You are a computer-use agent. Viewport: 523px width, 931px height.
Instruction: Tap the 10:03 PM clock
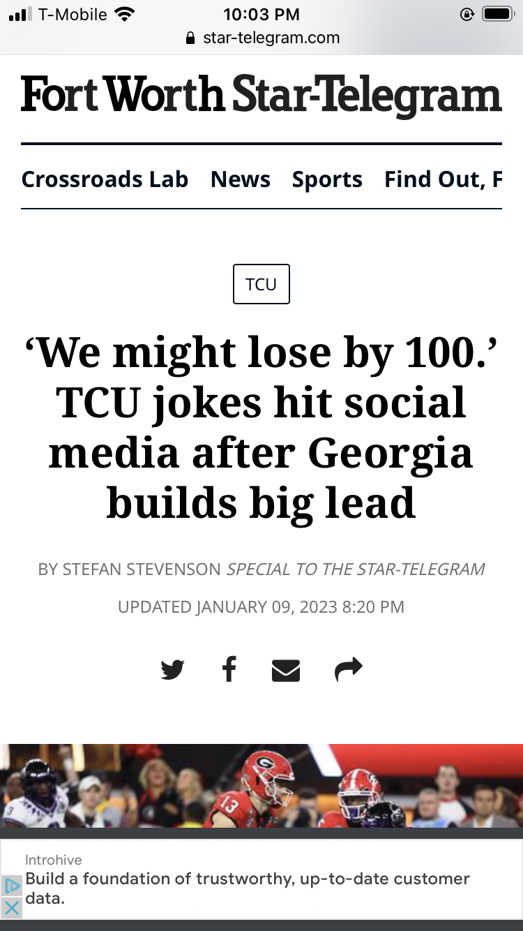click(x=261, y=14)
